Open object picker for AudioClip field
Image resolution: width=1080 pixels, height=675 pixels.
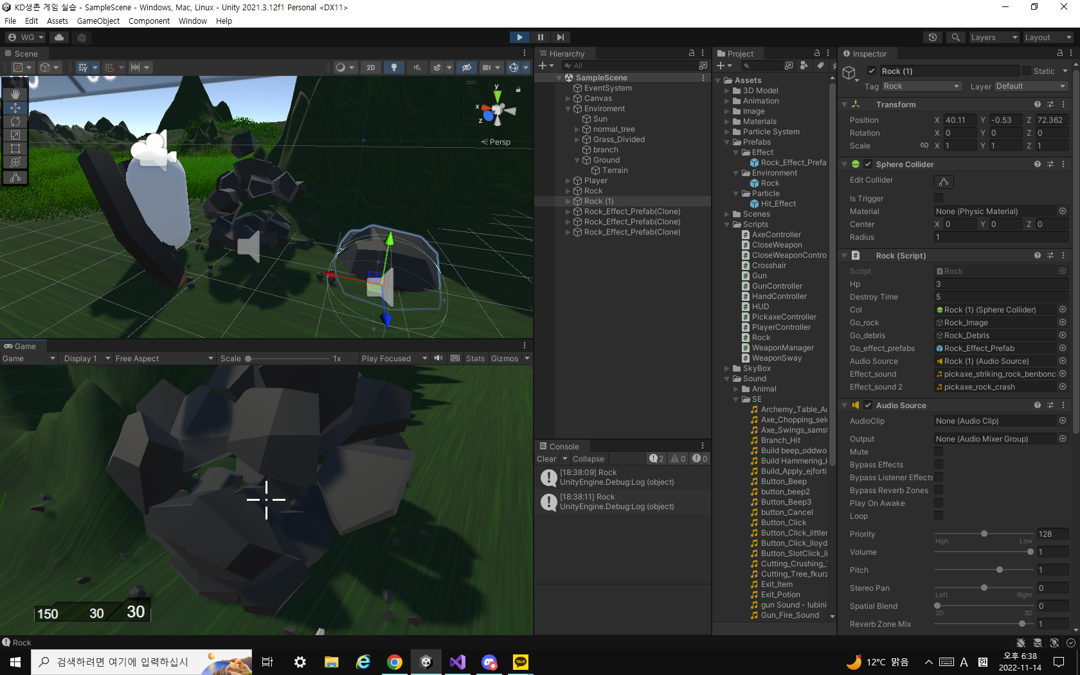[x=1063, y=420]
